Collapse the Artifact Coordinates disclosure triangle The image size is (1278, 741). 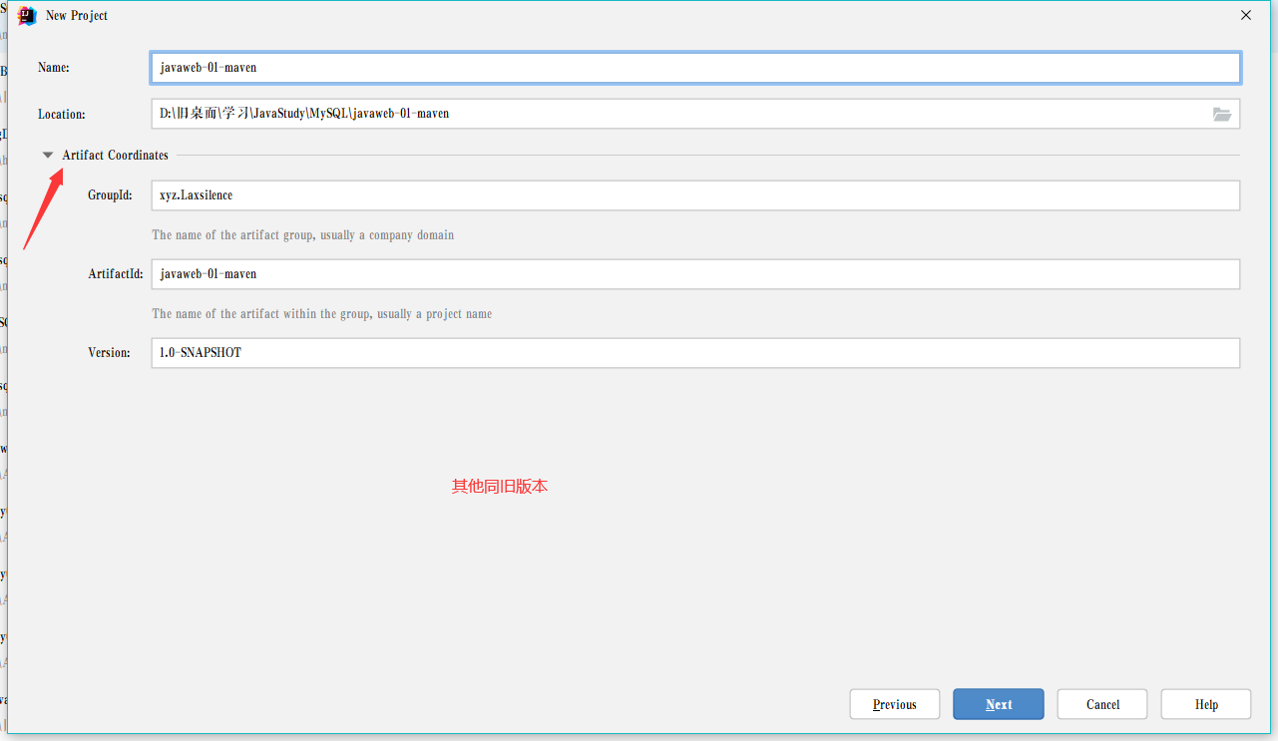[x=48, y=156]
